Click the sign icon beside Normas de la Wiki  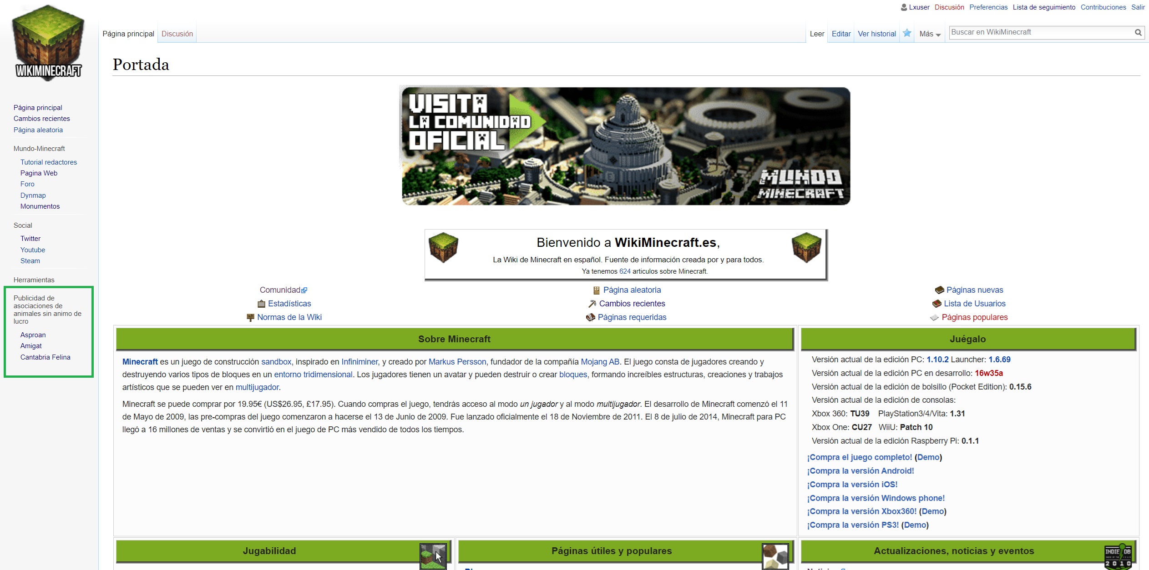click(x=250, y=317)
